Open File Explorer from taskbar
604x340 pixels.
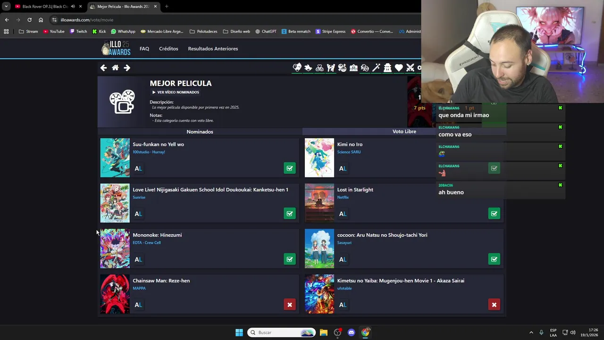point(324,332)
